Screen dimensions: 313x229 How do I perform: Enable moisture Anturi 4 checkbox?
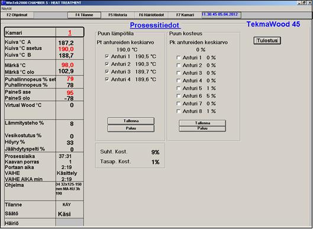(179, 81)
